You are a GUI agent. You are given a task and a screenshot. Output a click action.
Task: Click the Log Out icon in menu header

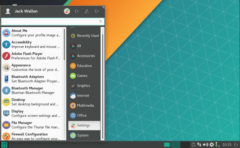pos(97,11)
